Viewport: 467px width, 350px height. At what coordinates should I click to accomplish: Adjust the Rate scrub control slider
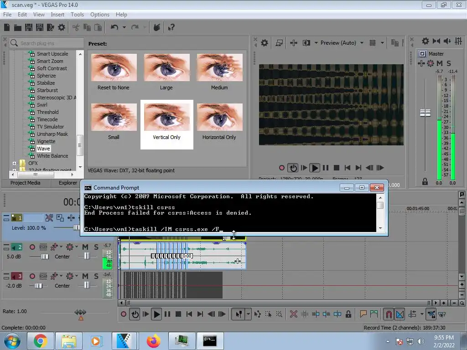(x=80, y=312)
